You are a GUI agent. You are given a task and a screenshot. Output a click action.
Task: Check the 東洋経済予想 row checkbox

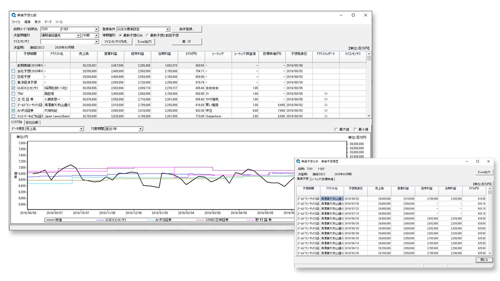pyautogui.click(x=13, y=82)
